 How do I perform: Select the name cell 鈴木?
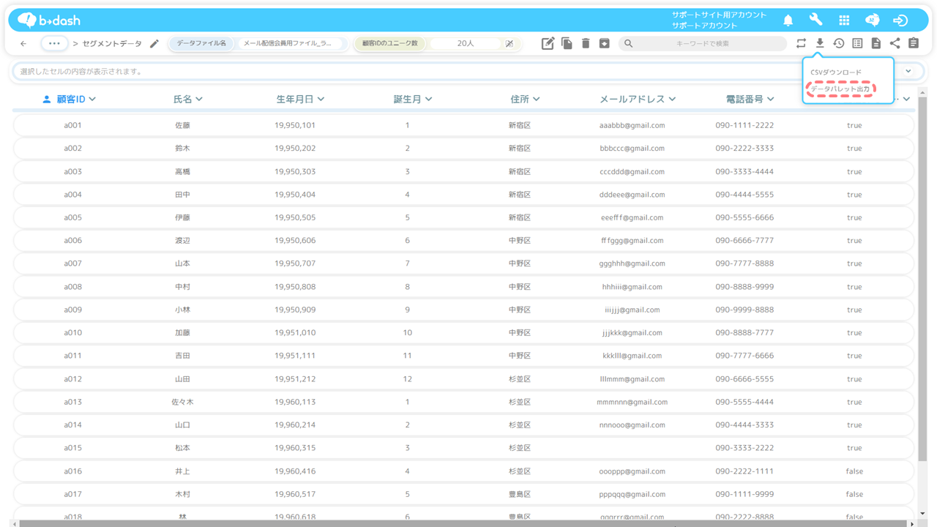point(182,149)
